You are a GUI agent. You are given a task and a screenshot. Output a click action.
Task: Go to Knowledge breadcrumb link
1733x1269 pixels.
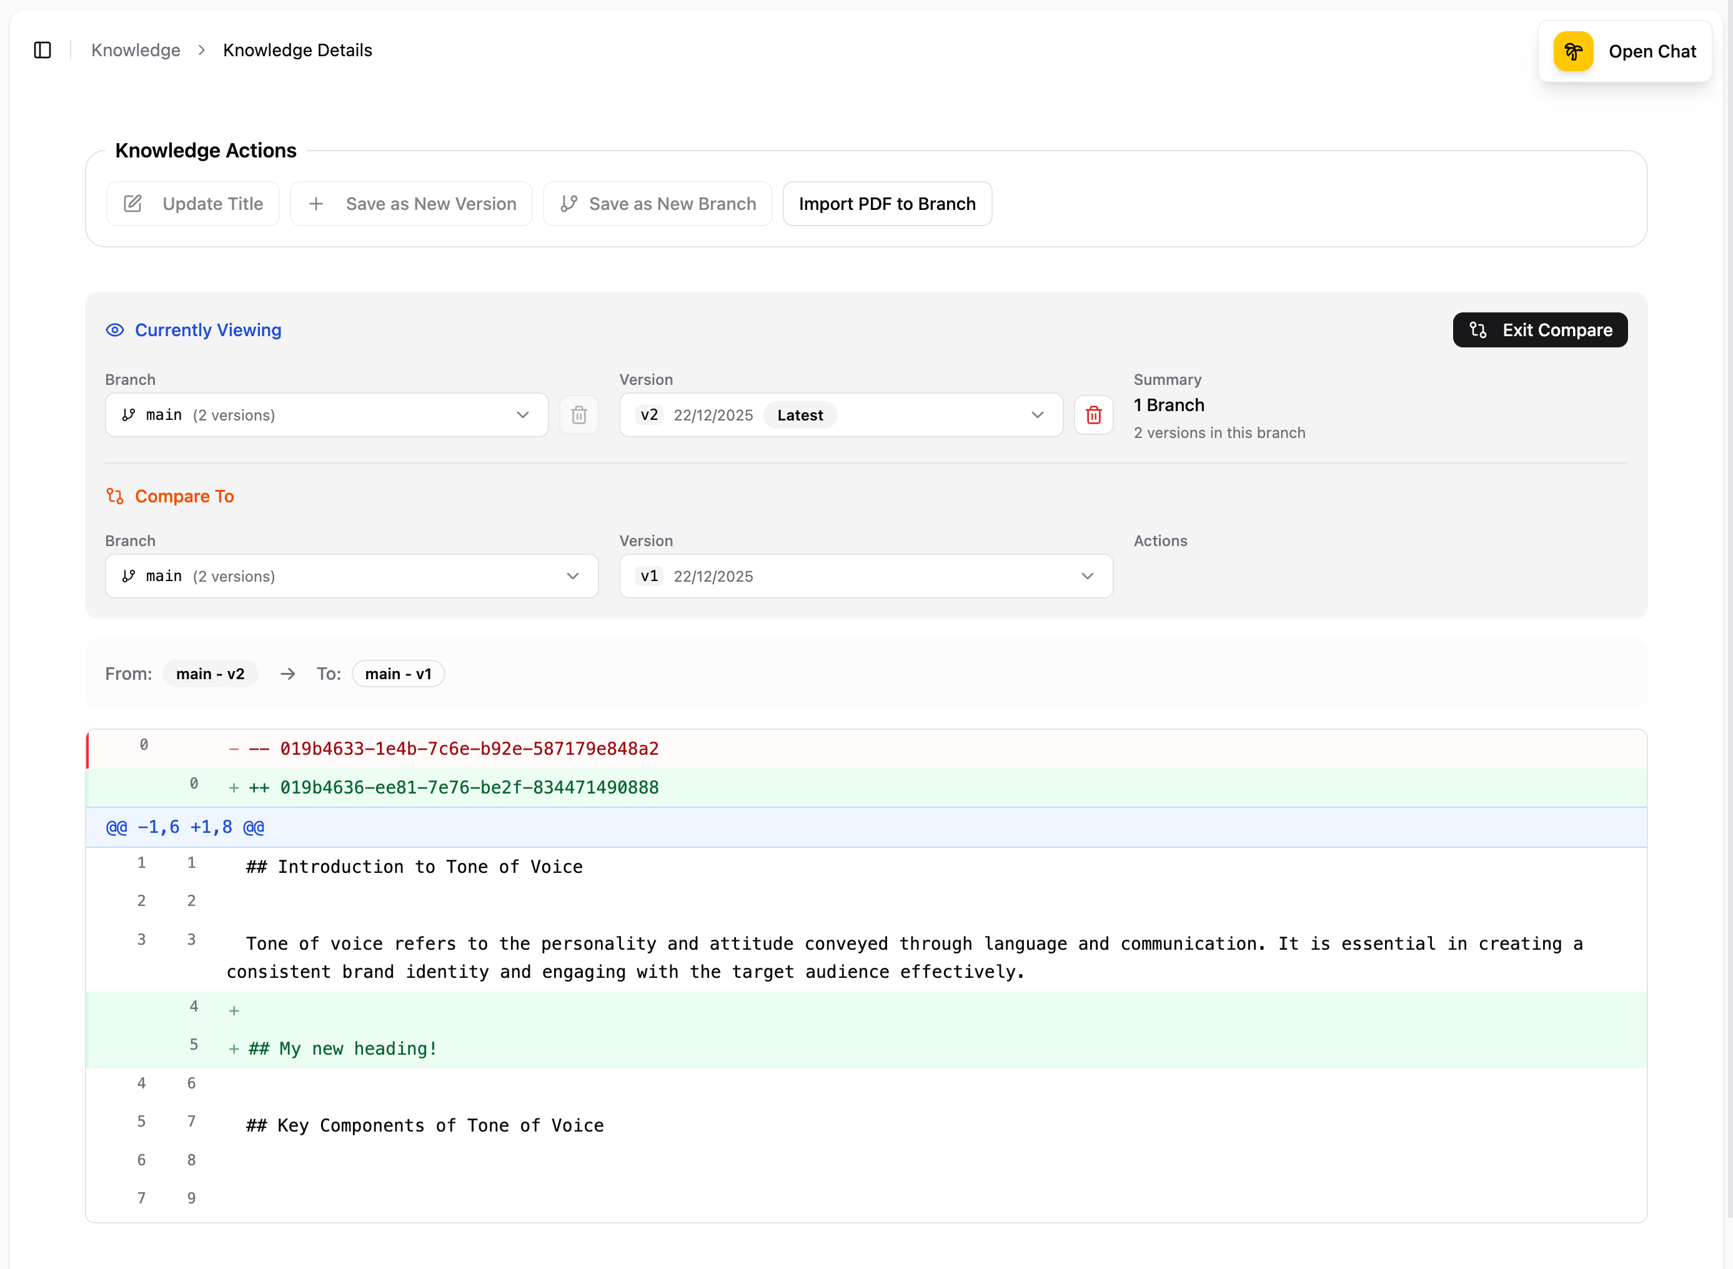point(136,50)
